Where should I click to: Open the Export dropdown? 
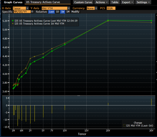(x=127, y=2)
